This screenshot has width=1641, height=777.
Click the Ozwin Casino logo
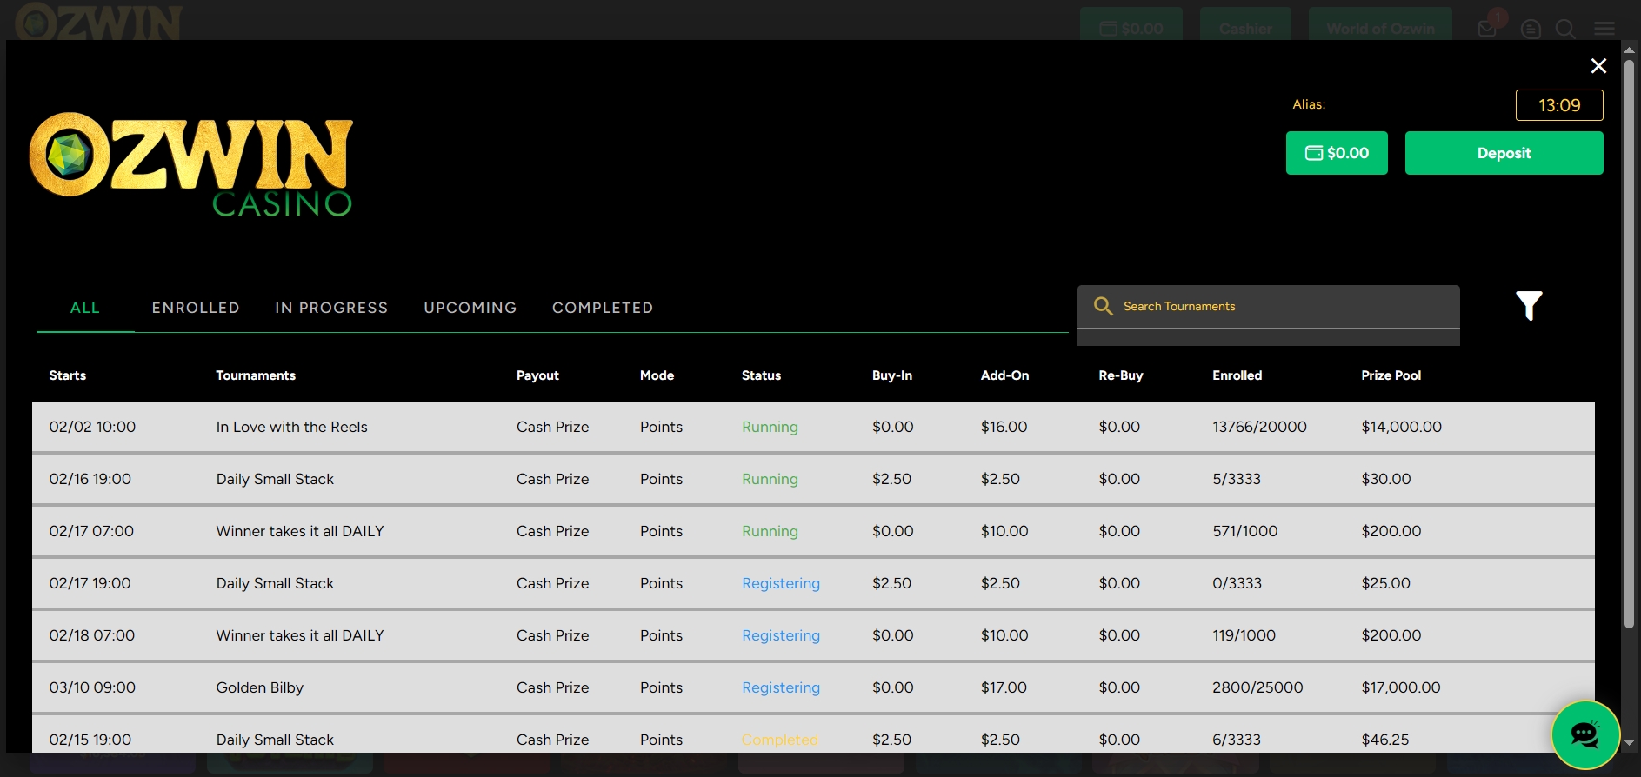191,164
